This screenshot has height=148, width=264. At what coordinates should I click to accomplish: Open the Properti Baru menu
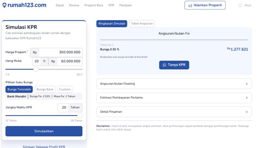(94, 5)
